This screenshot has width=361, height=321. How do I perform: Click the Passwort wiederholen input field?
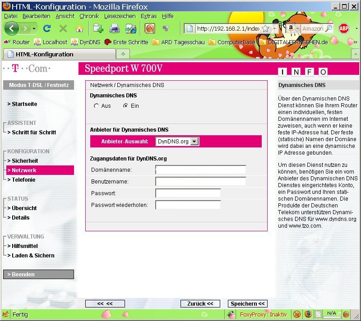(x=188, y=205)
